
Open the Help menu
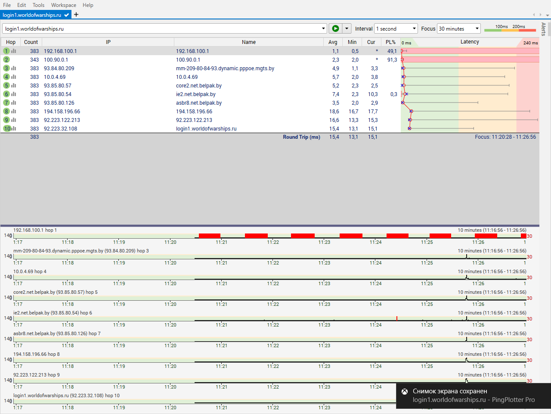click(88, 5)
